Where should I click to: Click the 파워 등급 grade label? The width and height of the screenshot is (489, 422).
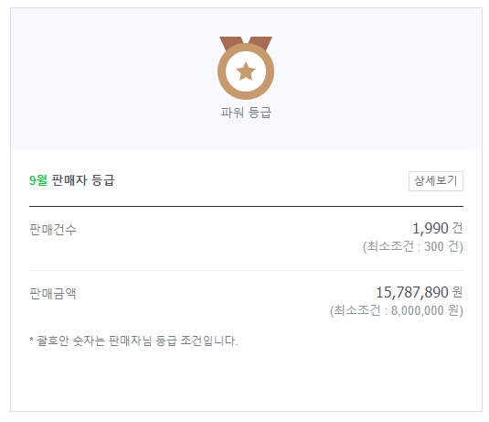pyautogui.click(x=246, y=113)
